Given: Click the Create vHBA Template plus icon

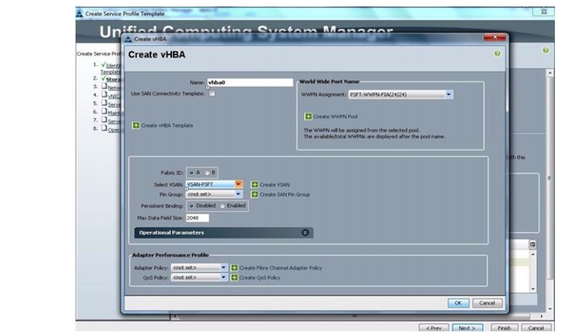Looking at the screenshot, I should (x=136, y=125).
